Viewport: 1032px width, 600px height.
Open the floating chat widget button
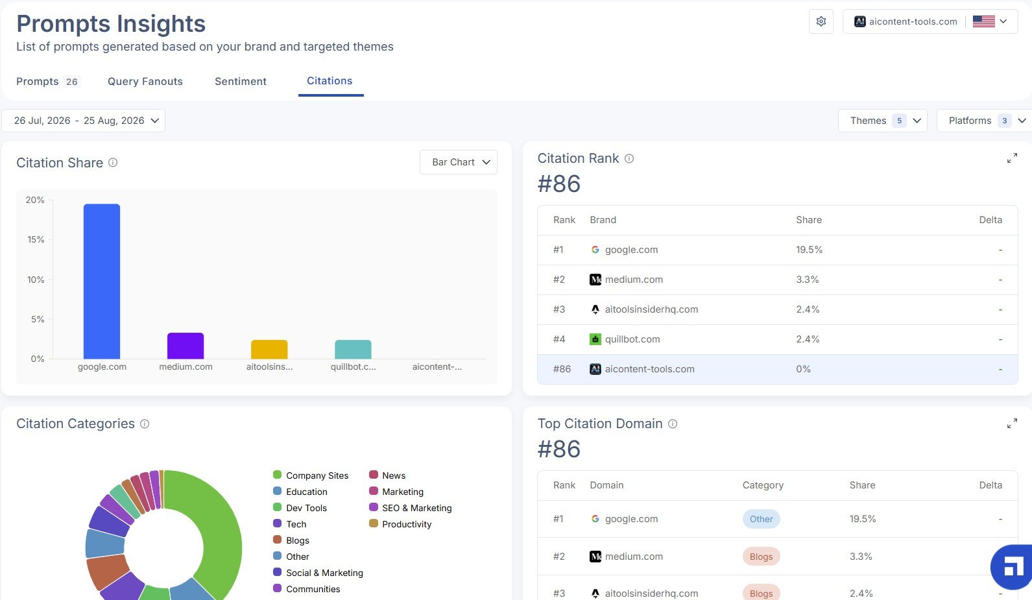click(x=1012, y=568)
